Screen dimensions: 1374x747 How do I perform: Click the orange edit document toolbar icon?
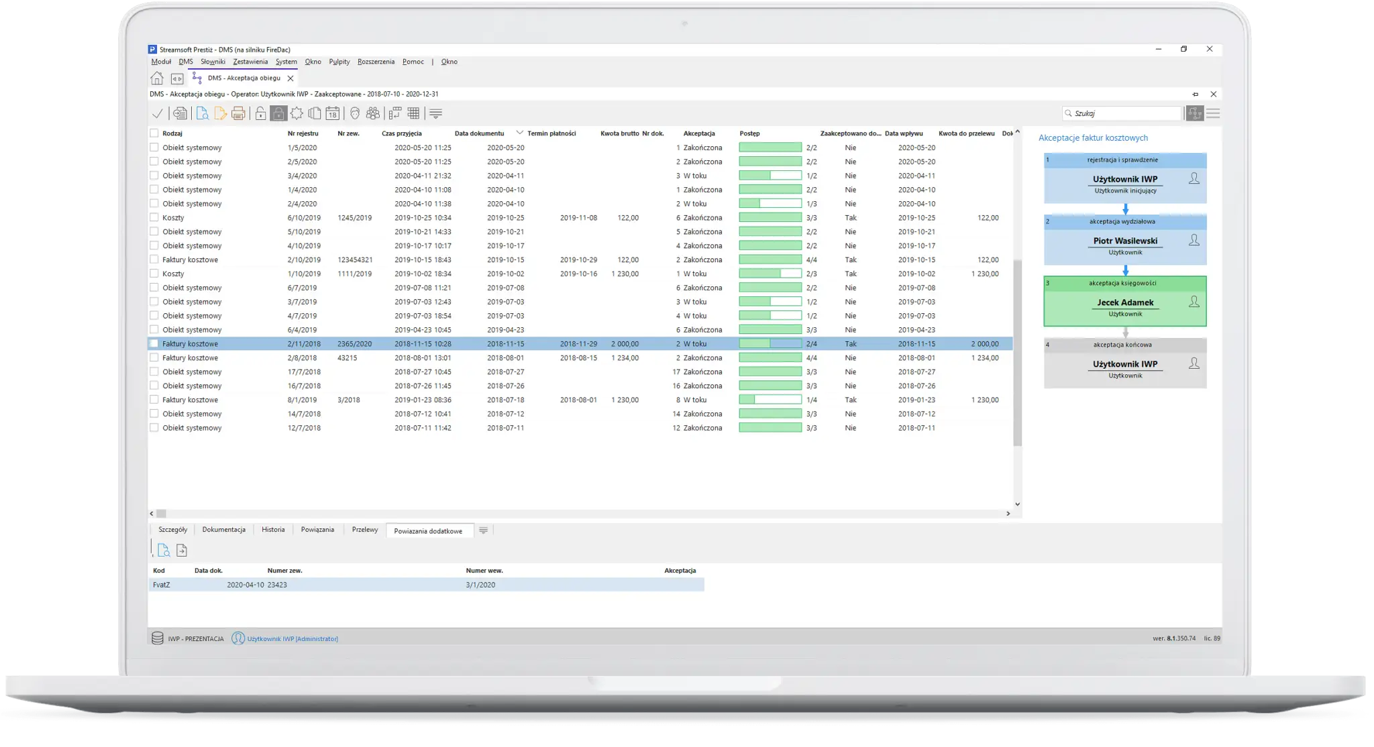220,114
